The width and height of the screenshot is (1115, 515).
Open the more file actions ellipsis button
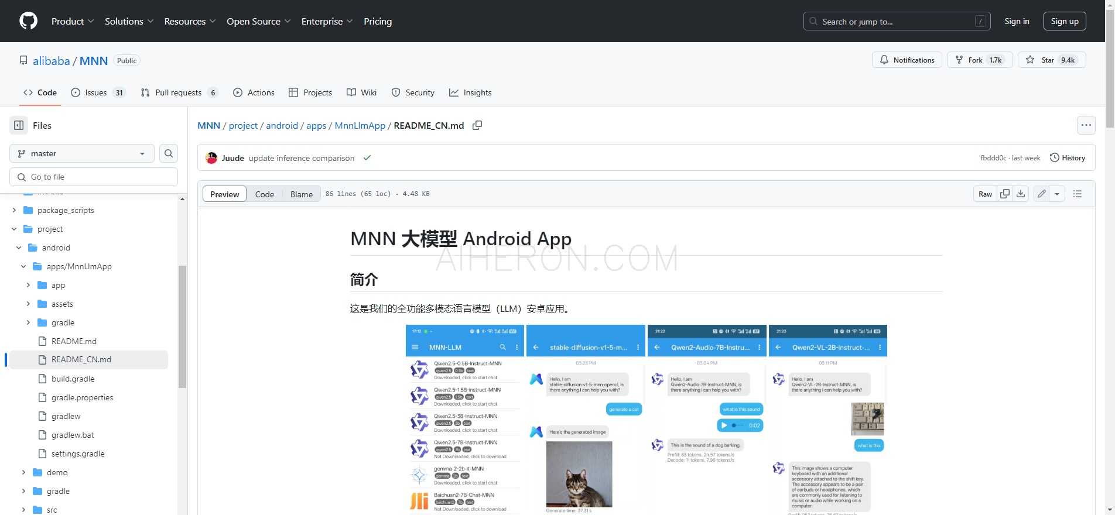tap(1086, 125)
